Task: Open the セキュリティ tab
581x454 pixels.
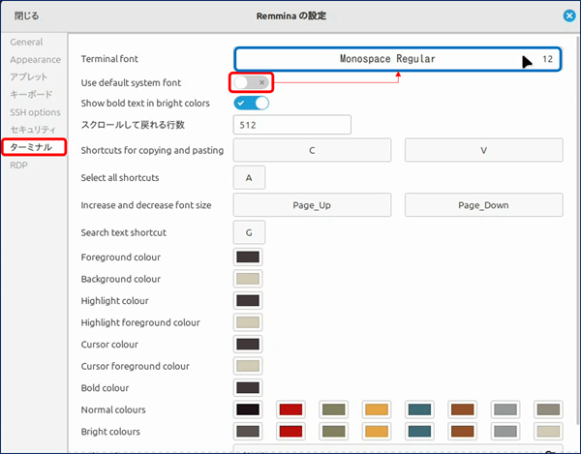Action: pos(33,130)
